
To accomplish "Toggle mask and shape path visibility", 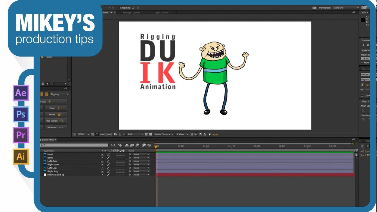I will coord(97,134).
